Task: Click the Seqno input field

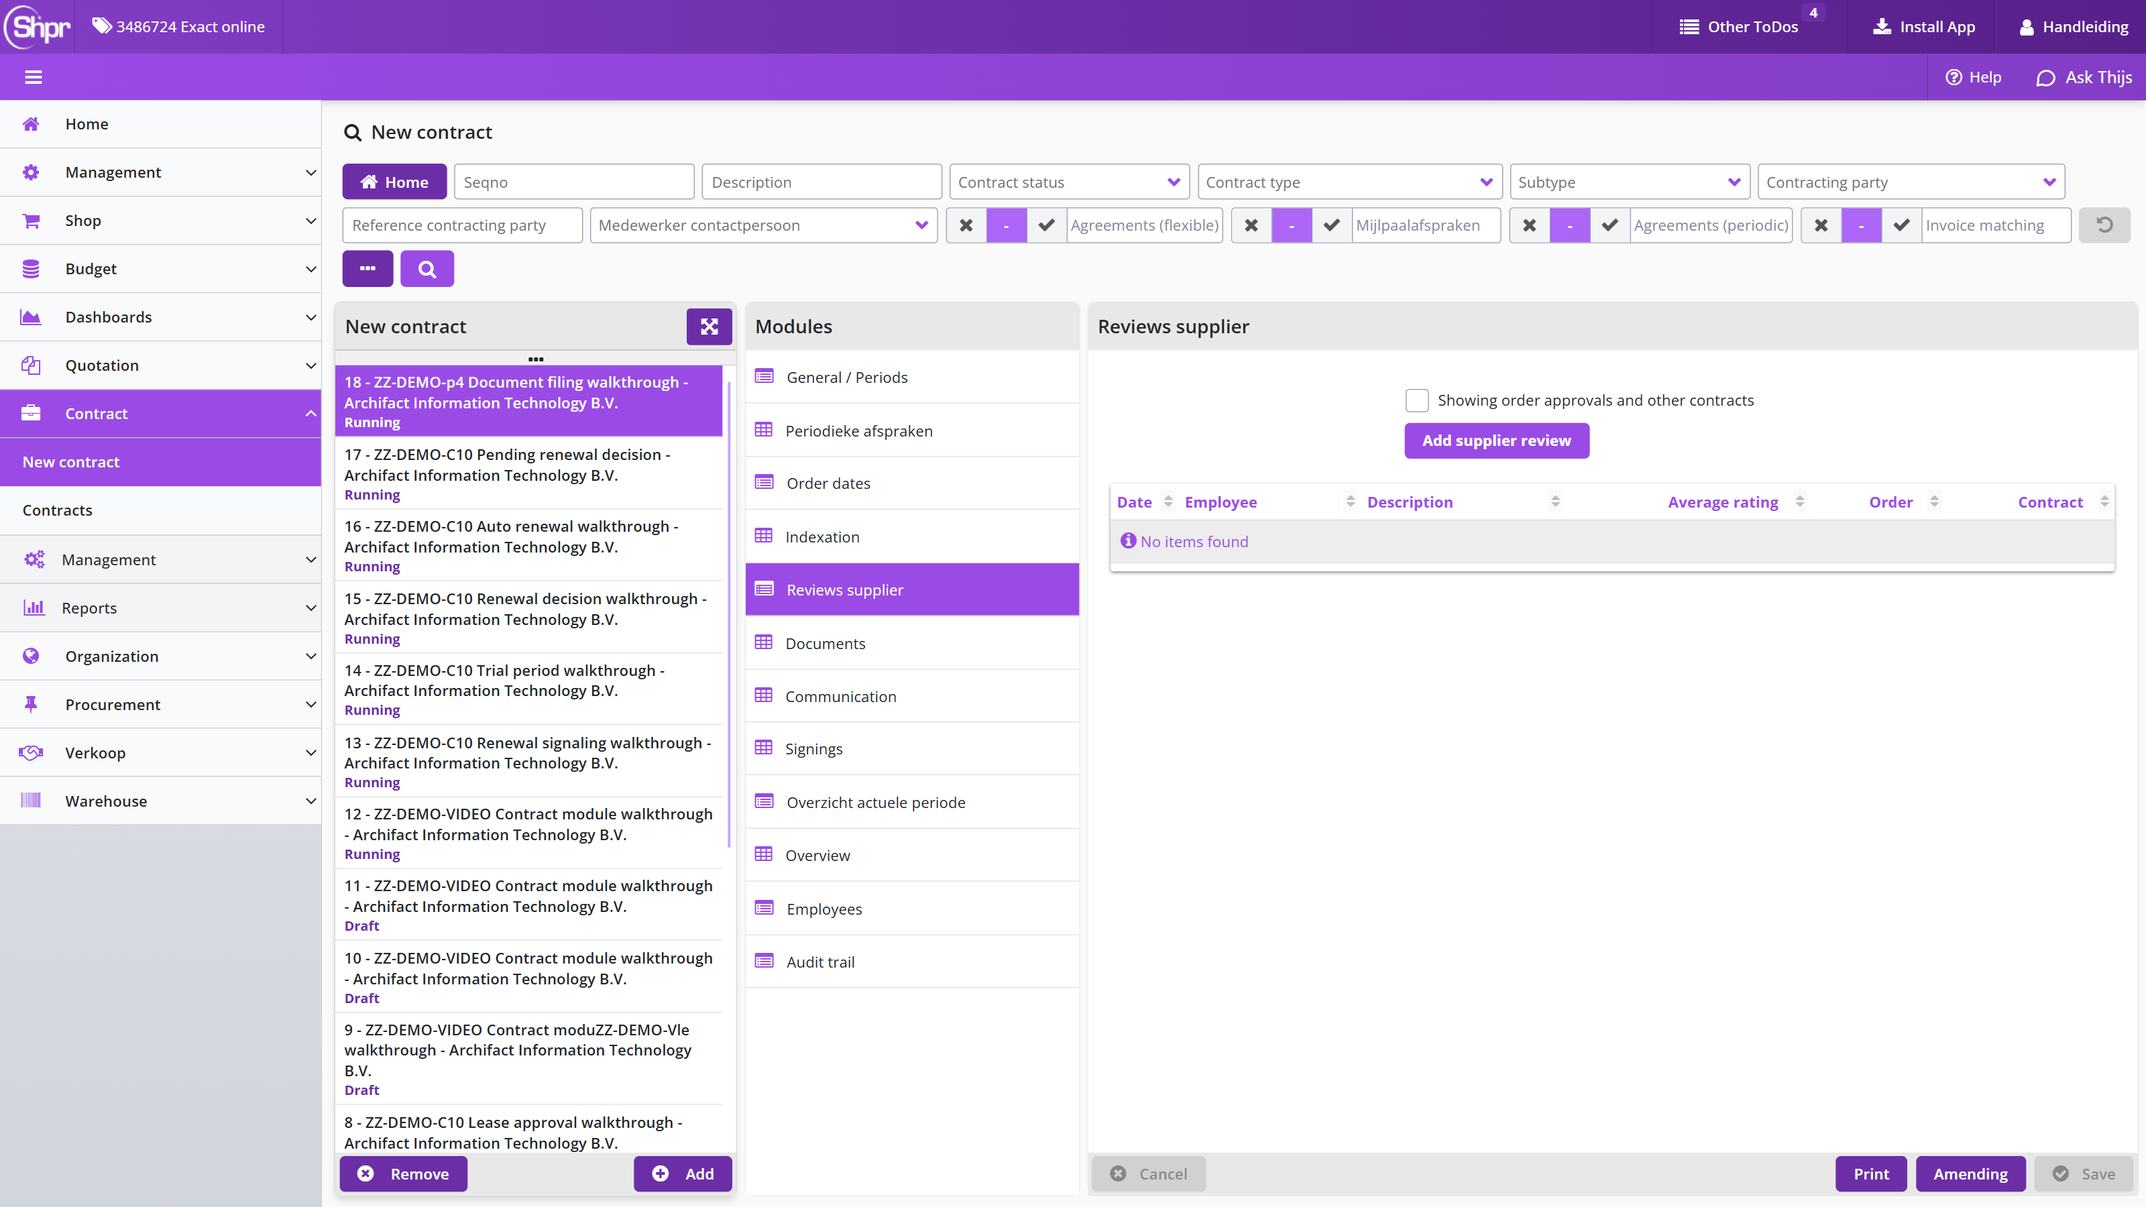Action: 574,182
